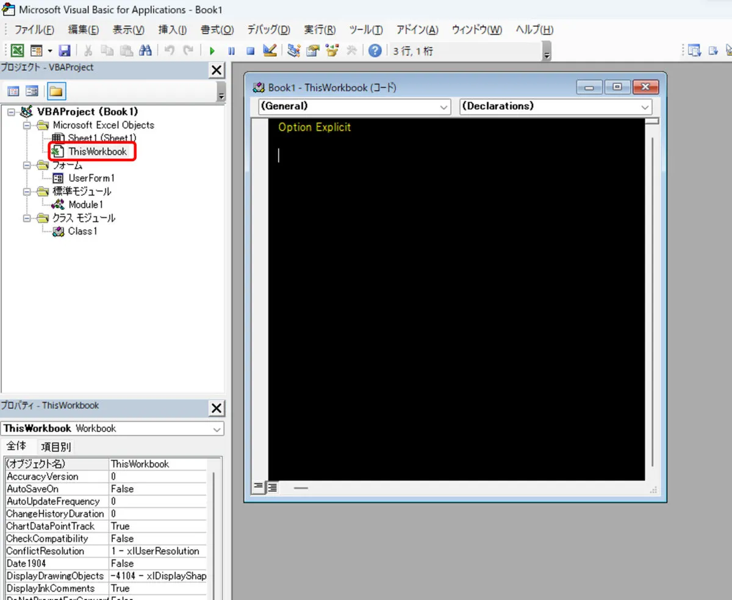Click the View Microsoft Excel toolbar icon
Screen dimensions: 732x600
click(x=18, y=51)
